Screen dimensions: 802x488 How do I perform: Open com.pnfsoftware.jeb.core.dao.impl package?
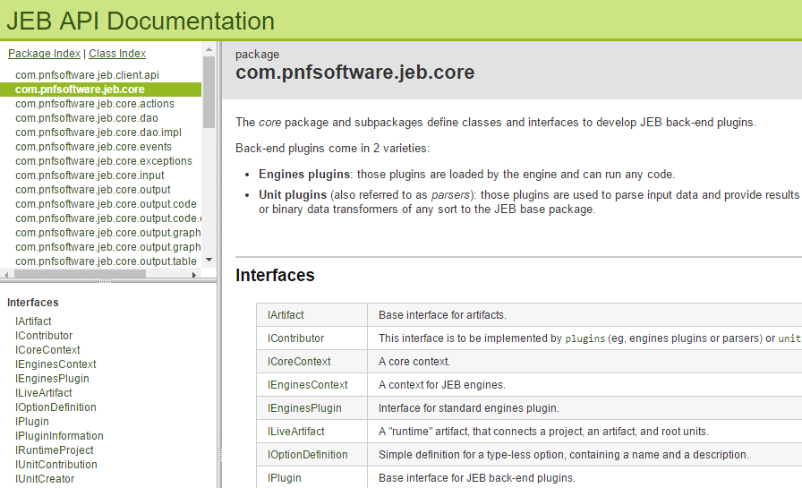click(98, 133)
